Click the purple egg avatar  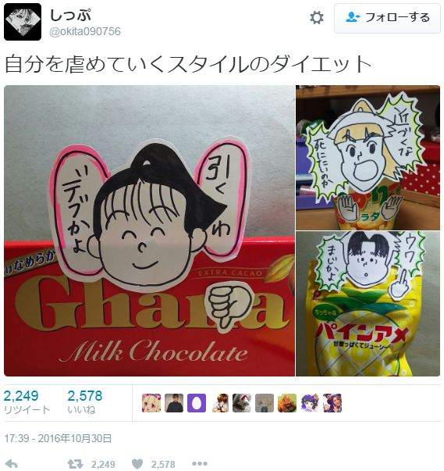tap(197, 403)
